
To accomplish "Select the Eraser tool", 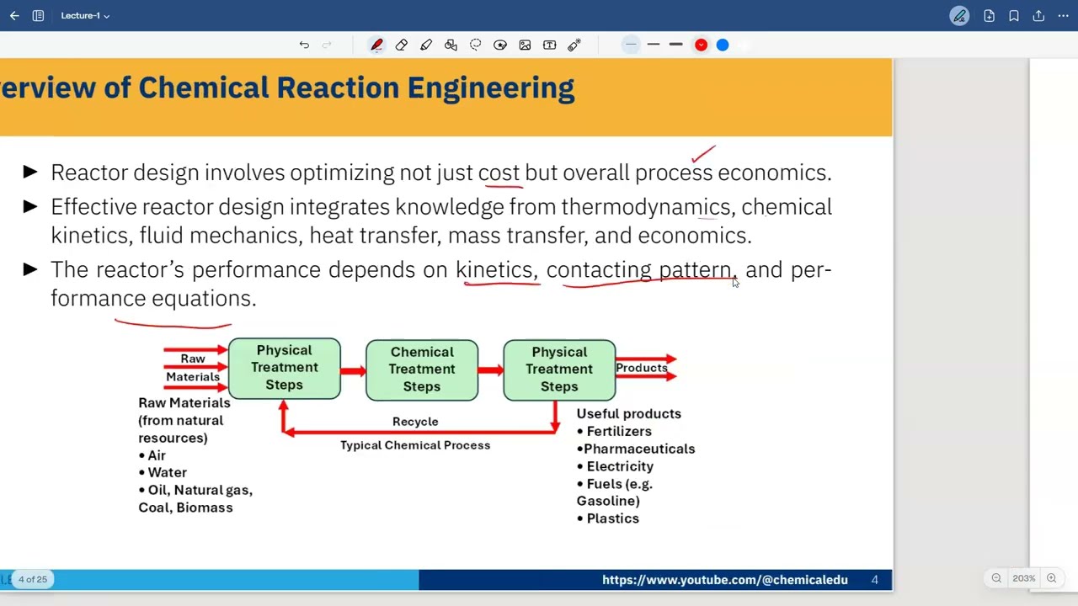I will point(401,45).
